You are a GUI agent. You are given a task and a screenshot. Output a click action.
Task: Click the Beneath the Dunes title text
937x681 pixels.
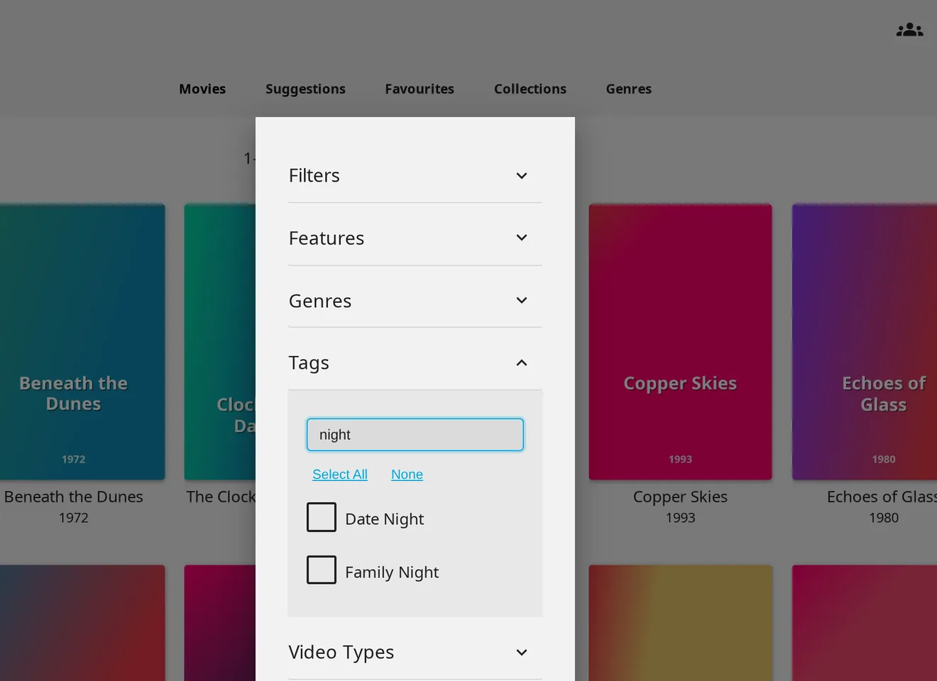point(74,497)
